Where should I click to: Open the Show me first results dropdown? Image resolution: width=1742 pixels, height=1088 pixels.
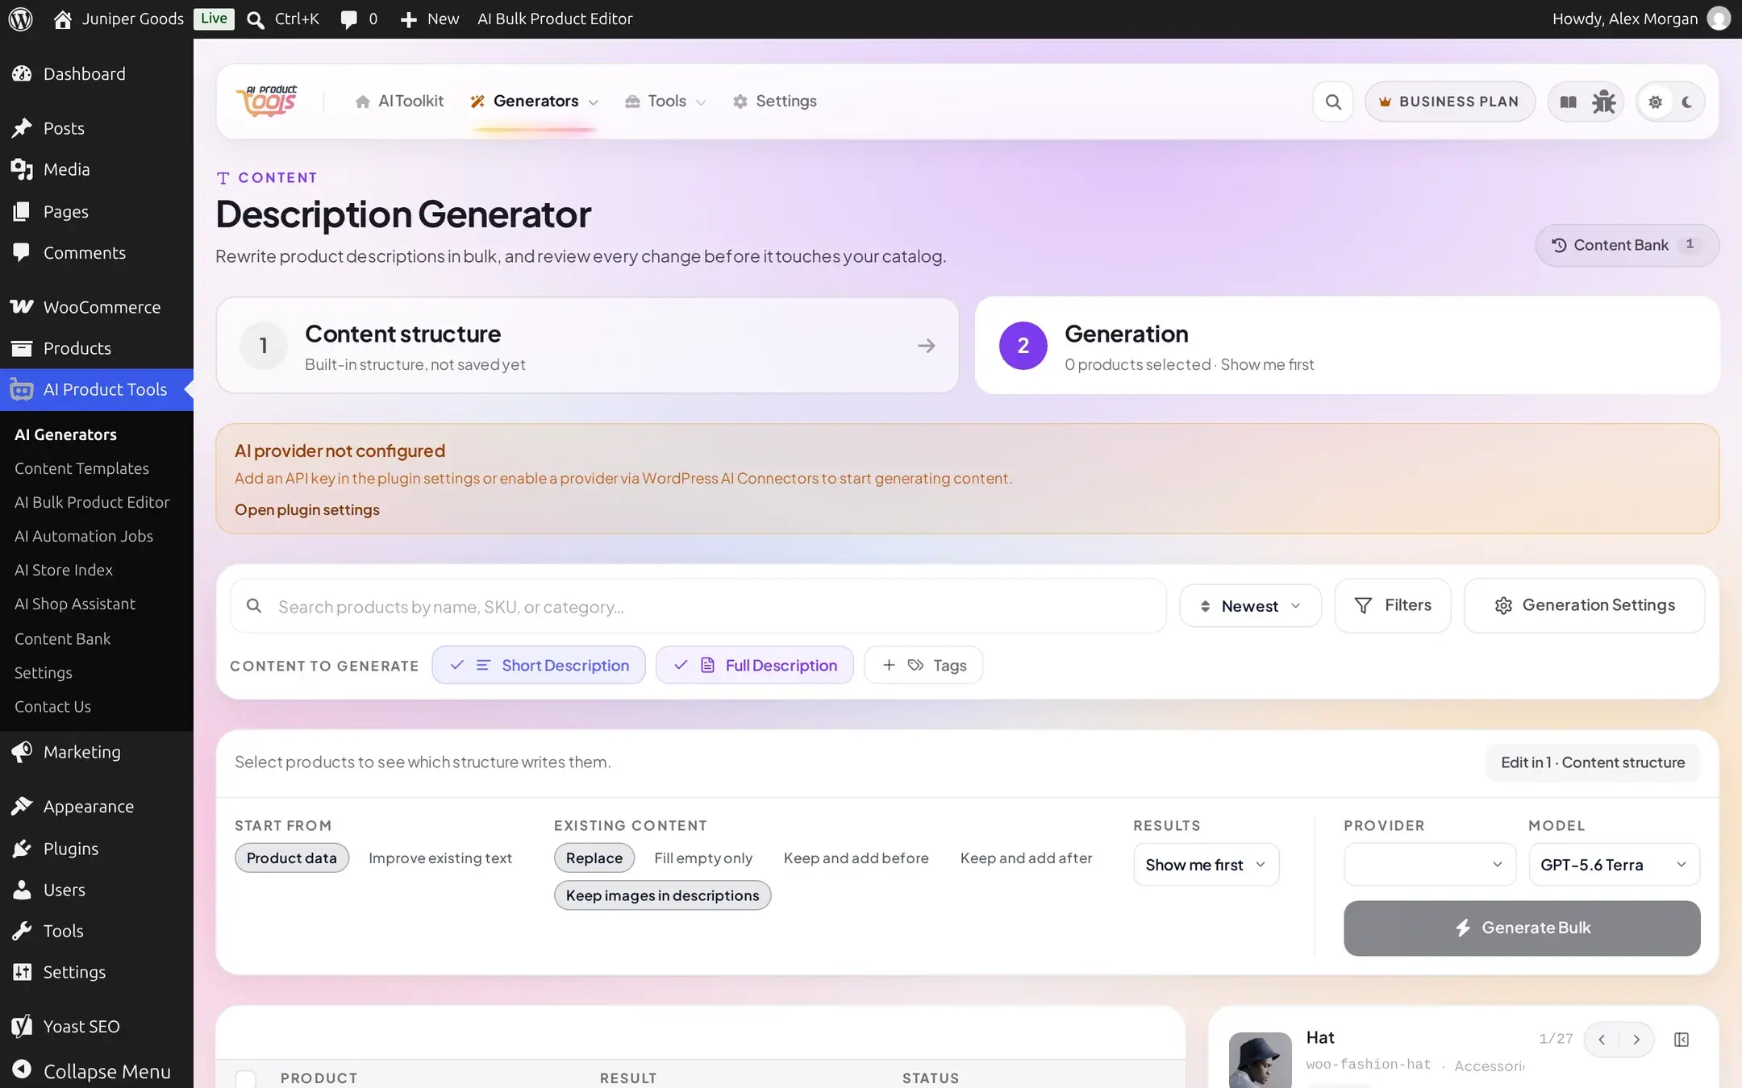[x=1206, y=865]
